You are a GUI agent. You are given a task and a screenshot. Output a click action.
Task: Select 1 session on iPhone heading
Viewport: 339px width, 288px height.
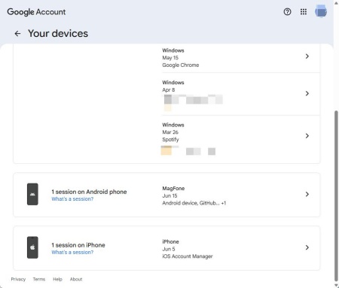[78, 245]
